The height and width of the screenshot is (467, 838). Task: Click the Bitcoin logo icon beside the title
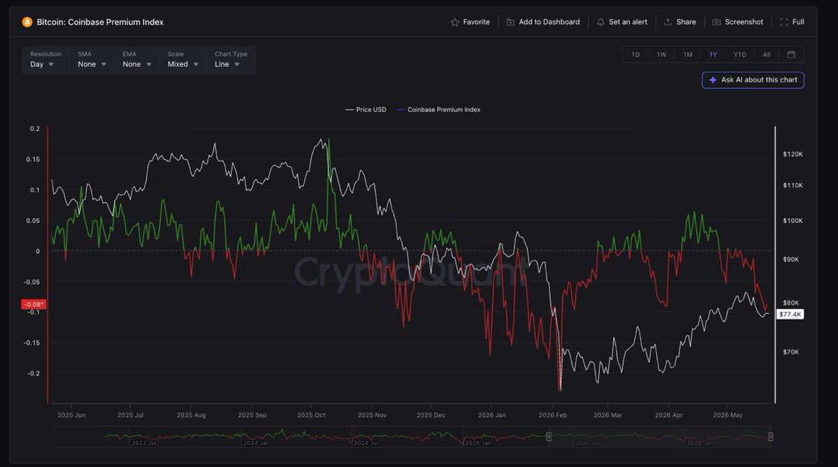point(27,22)
